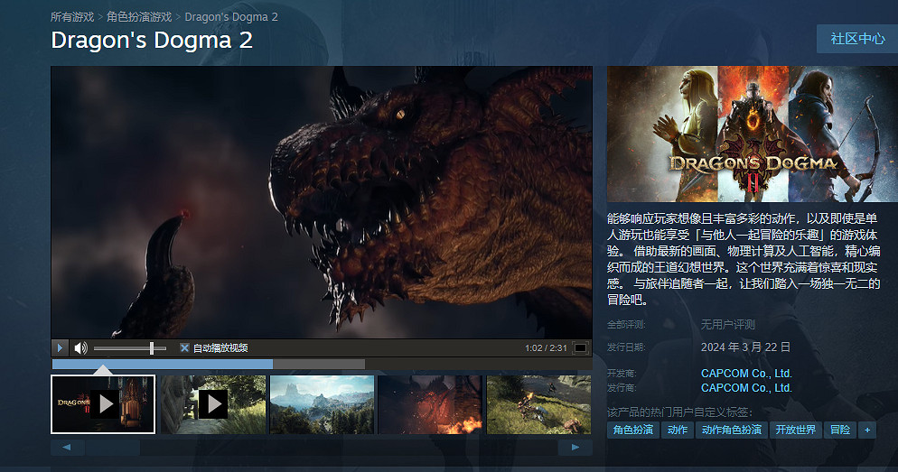Select the second video thumbnail
Image resolution: width=898 pixels, height=472 pixels.
coord(211,404)
